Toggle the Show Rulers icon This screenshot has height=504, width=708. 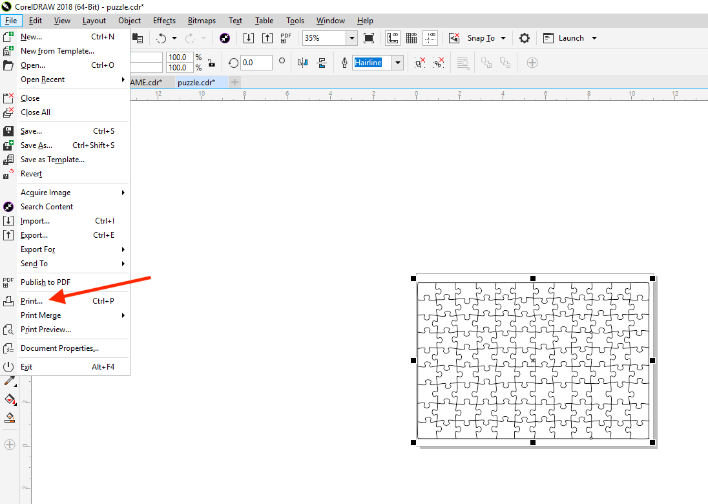393,38
